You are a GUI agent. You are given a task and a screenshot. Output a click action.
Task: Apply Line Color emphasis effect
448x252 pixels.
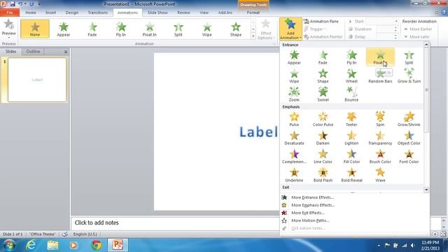pos(323,156)
